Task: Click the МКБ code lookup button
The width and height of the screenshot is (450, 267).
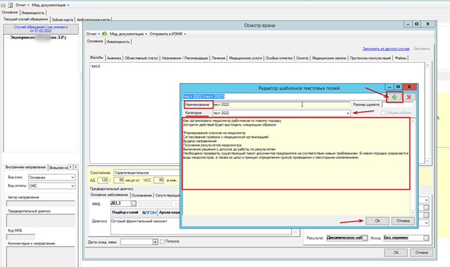Action: click(x=133, y=203)
